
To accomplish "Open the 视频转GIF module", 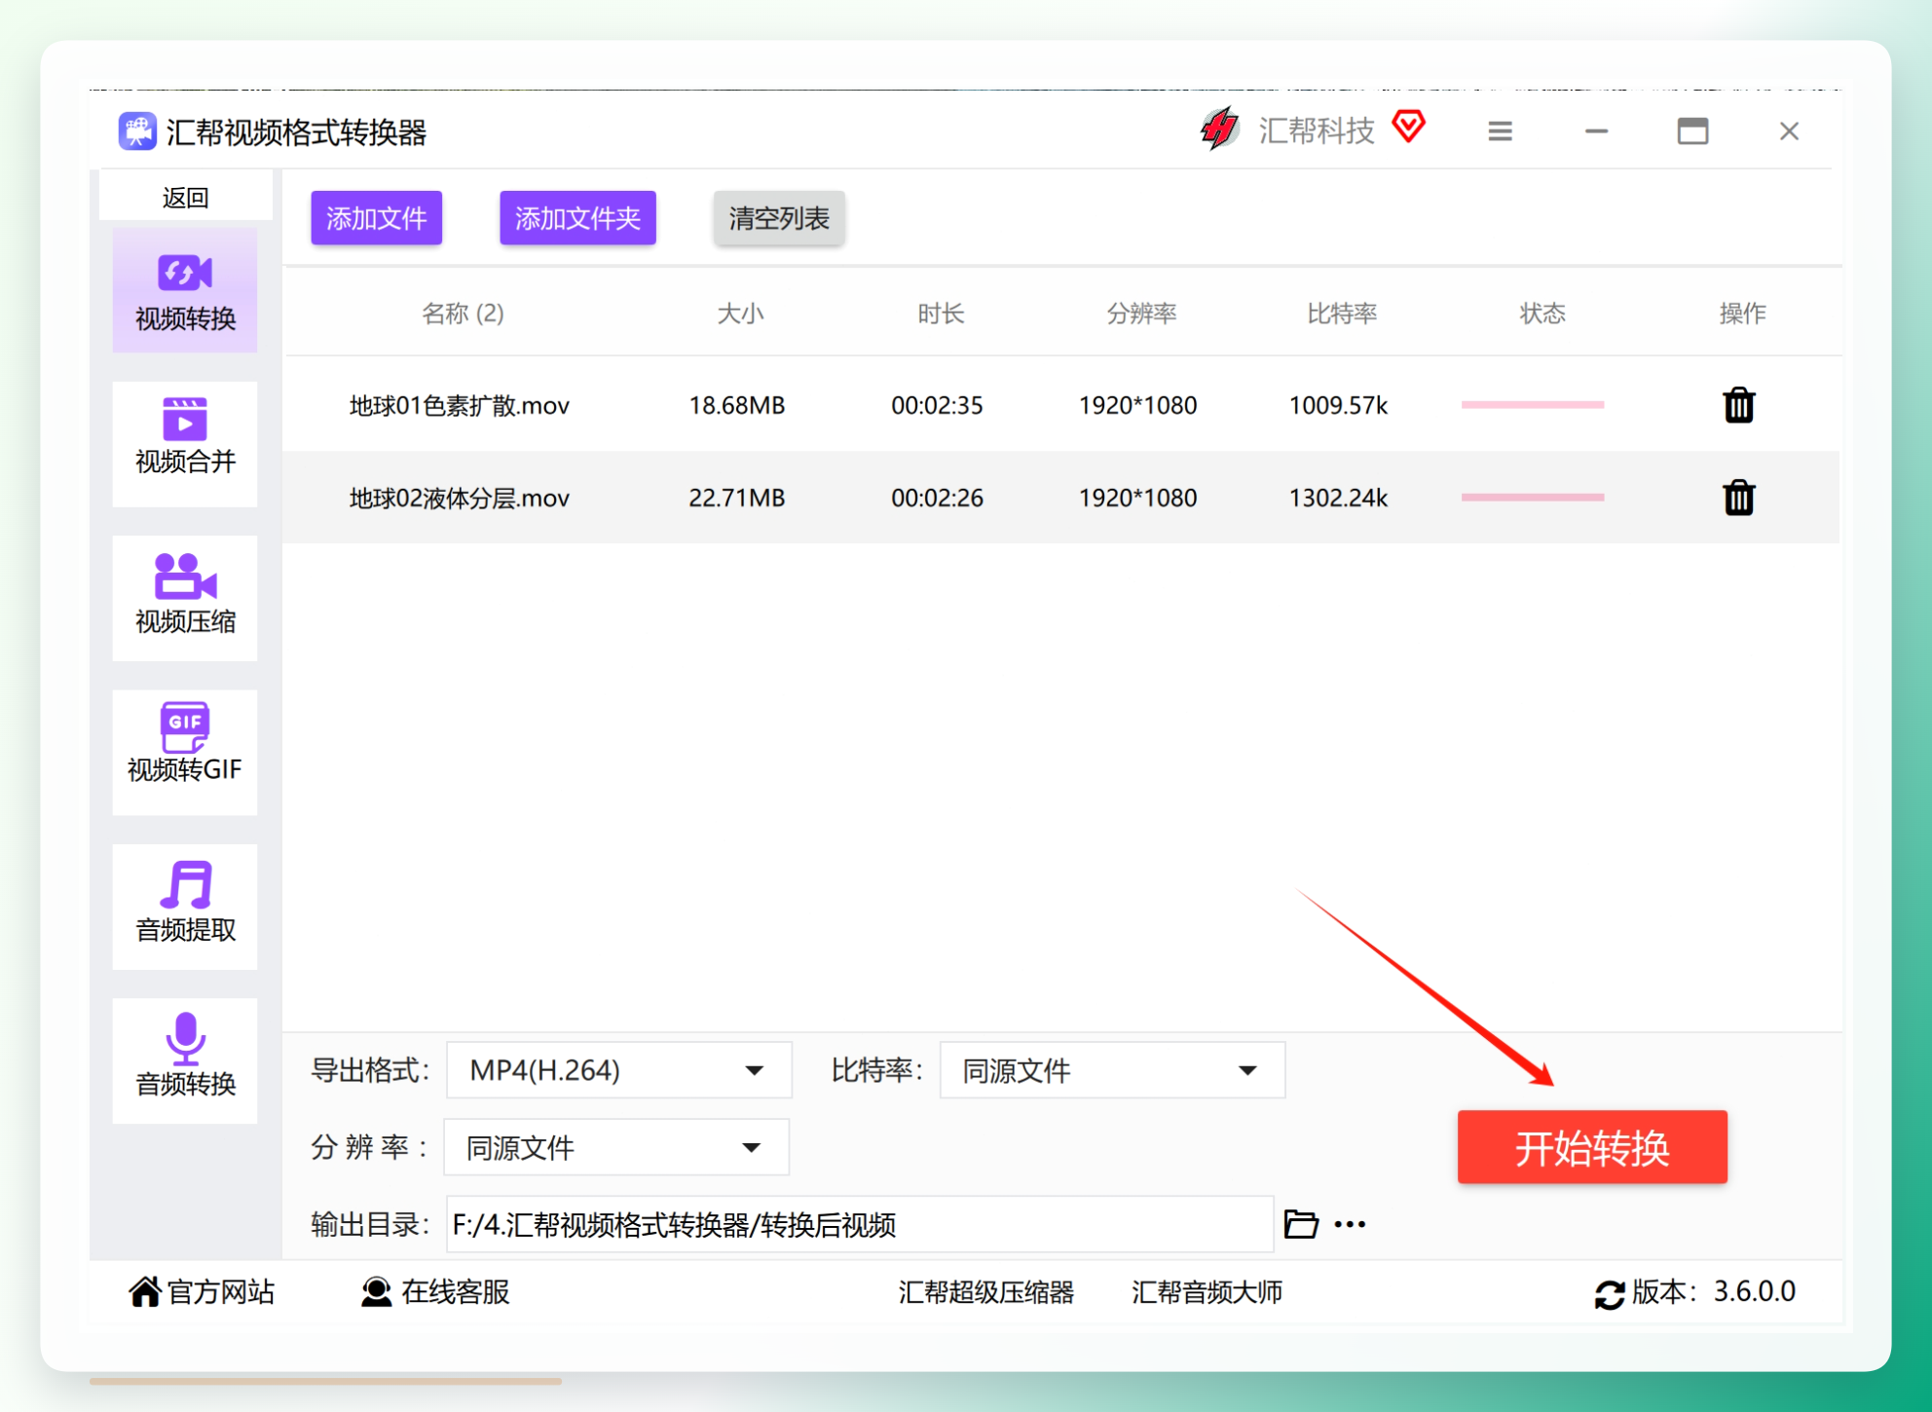I will point(185,751).
